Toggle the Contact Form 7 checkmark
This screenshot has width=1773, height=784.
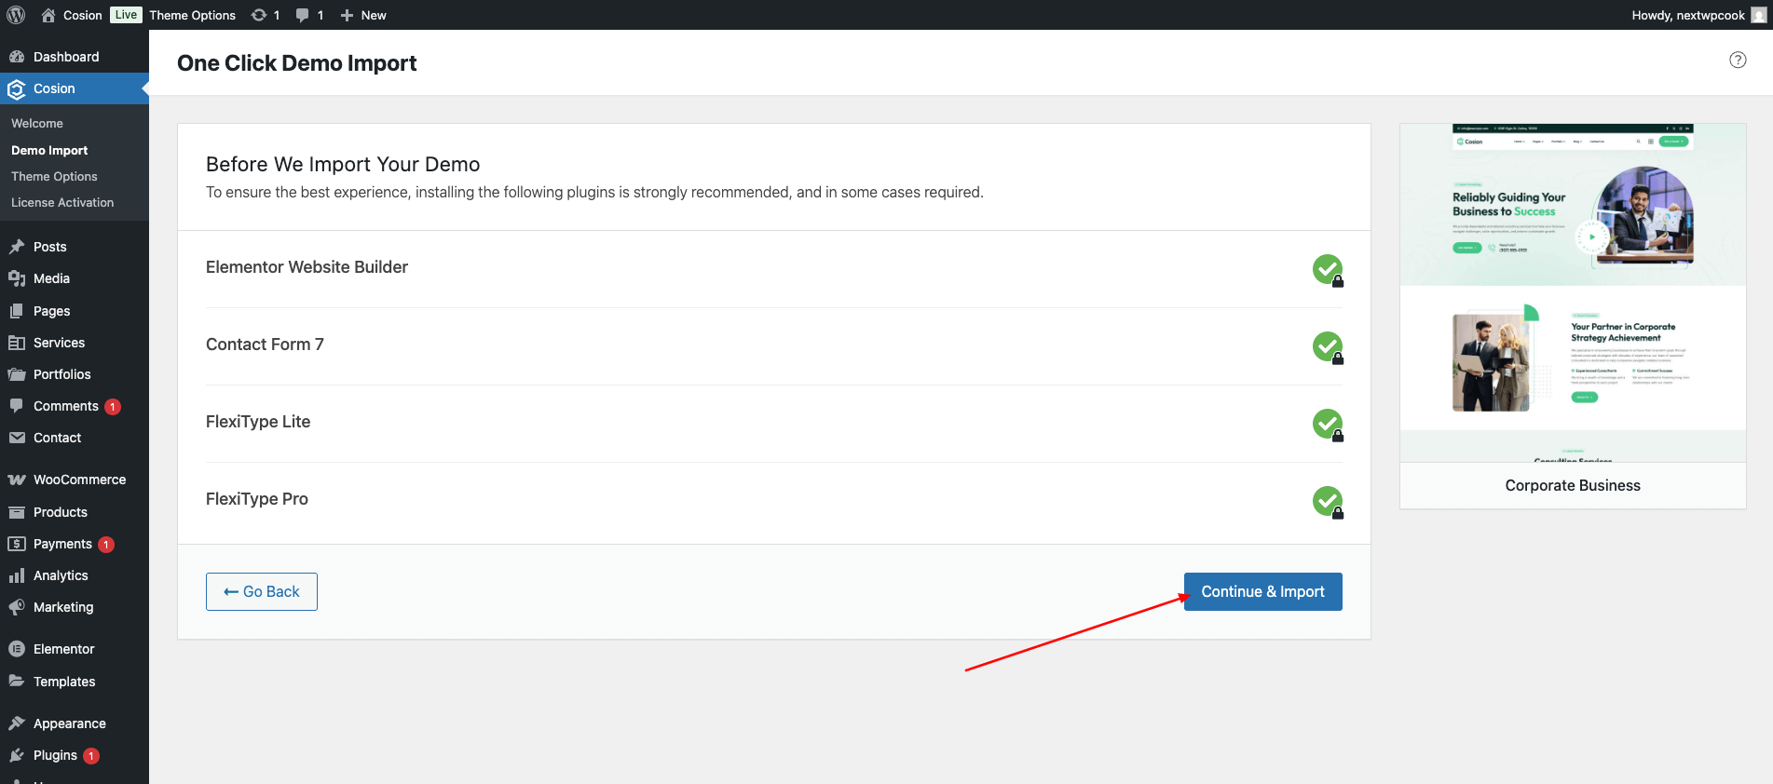click(x=1328, y=346)
